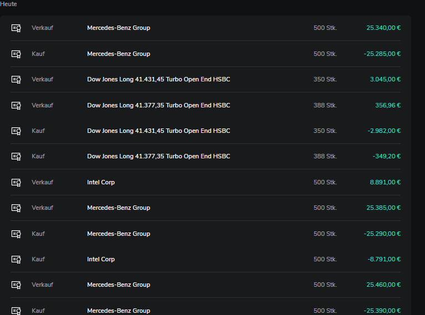Click the Heute section heading
The width and height of the screenshot is (425, 315).
[8, 4]
